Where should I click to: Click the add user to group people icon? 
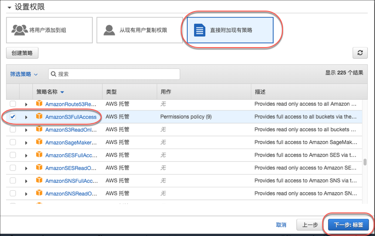coord(19,30)
